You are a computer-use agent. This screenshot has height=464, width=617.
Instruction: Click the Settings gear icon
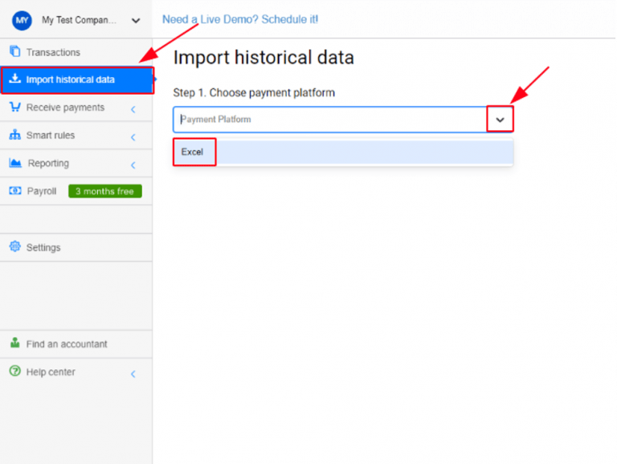[14, 247]
